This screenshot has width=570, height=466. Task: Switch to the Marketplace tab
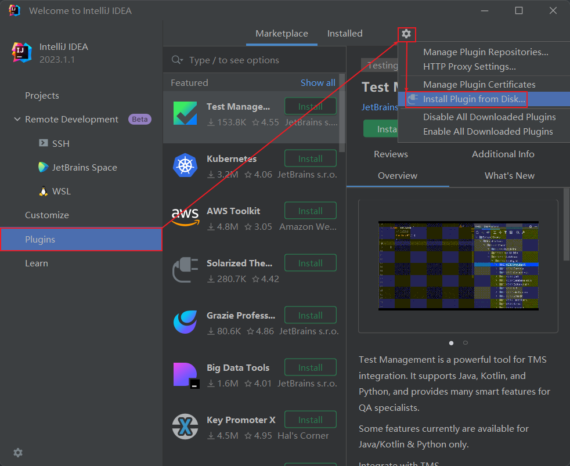tap(282, 34)
